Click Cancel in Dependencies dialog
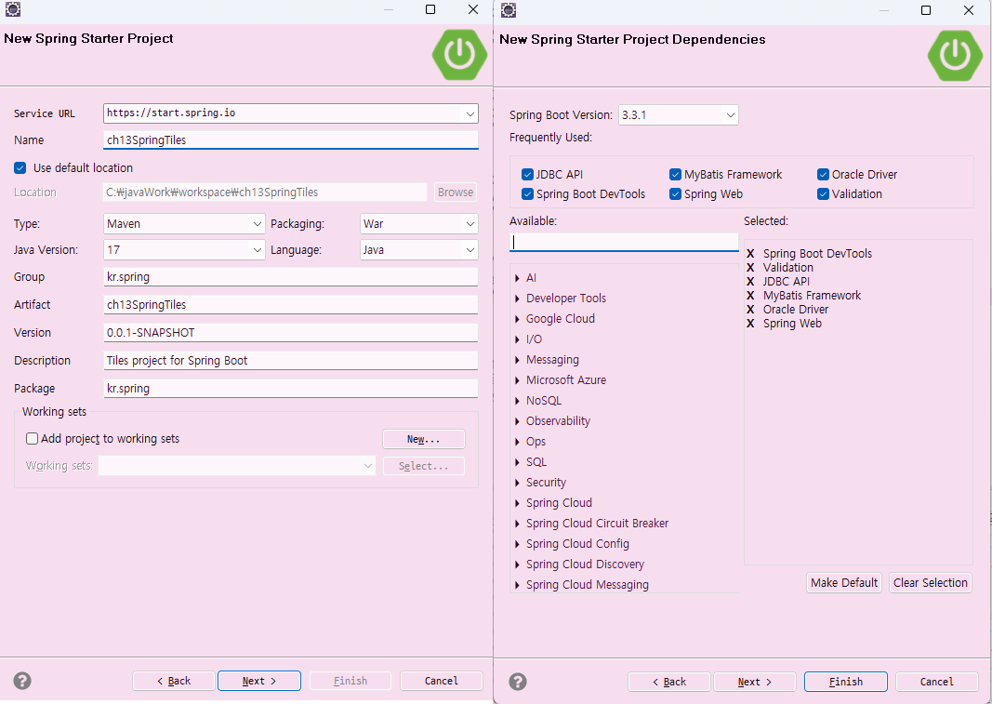The image size is (992, 704). (937, 681)
